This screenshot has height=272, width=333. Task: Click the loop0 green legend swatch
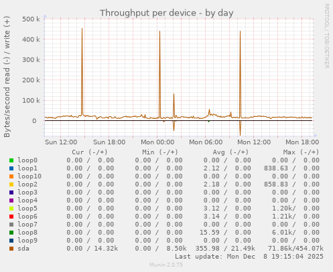[11, 160]
